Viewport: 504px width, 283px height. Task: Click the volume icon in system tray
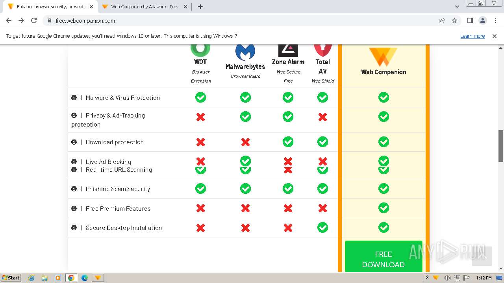(x=448, y=277)
